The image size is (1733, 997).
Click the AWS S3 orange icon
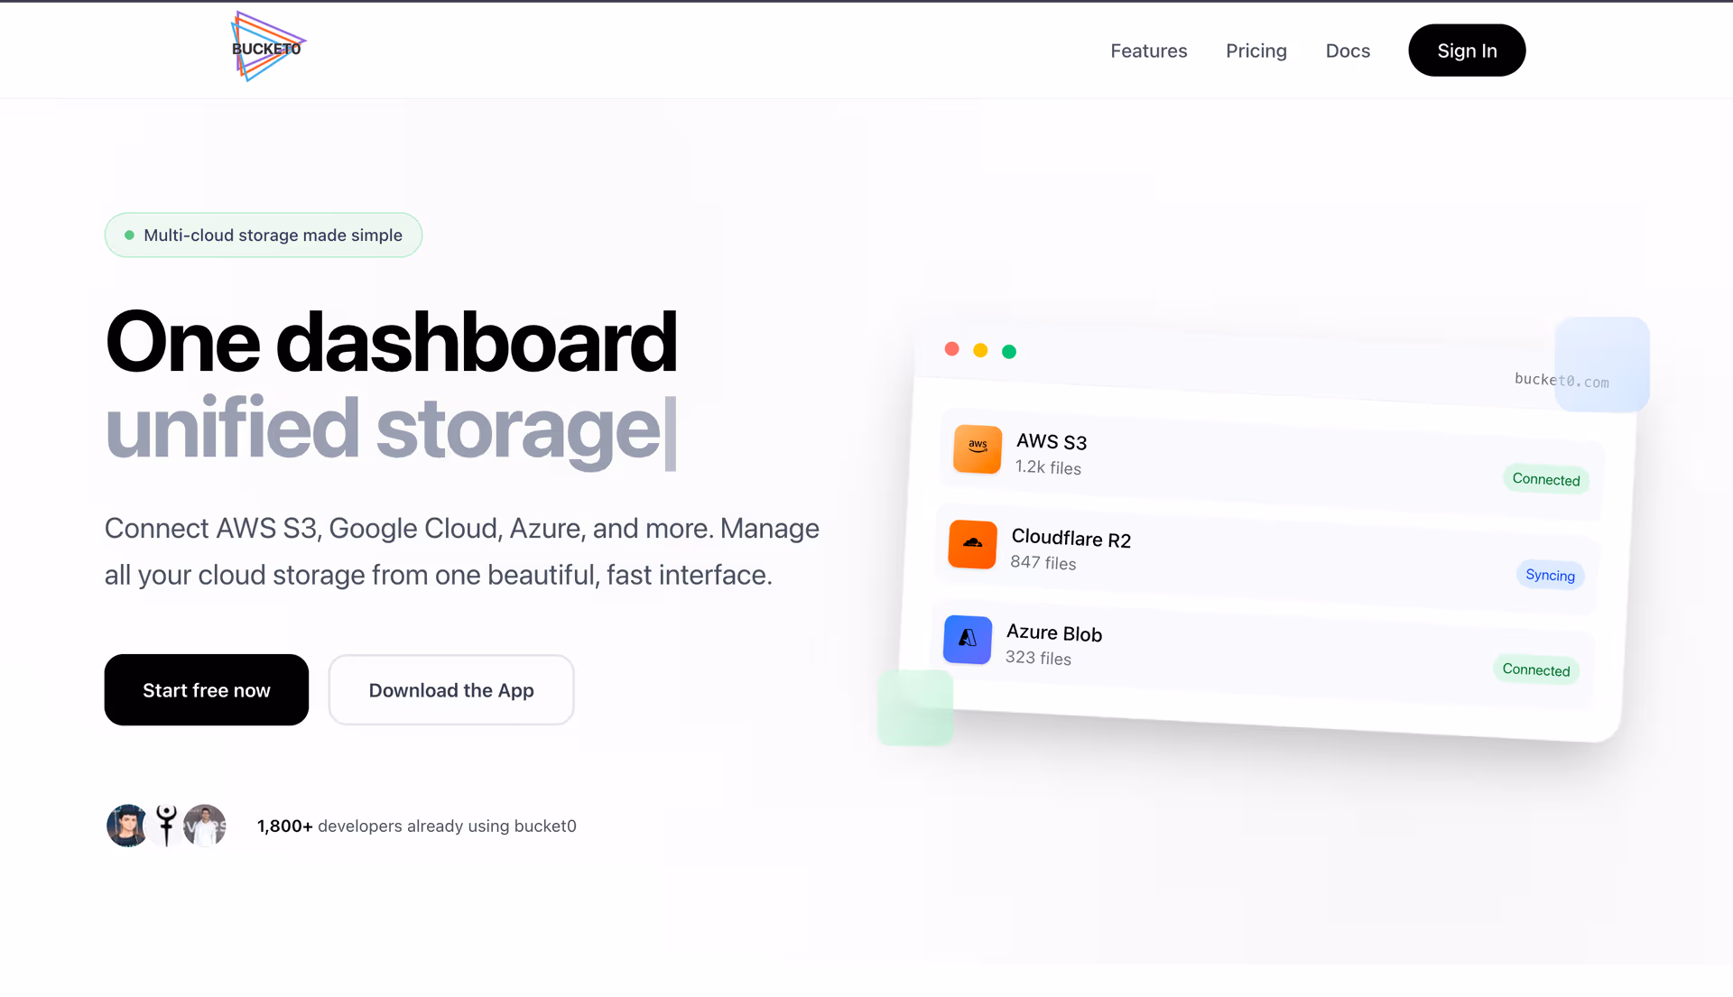(x=978, y=448)
